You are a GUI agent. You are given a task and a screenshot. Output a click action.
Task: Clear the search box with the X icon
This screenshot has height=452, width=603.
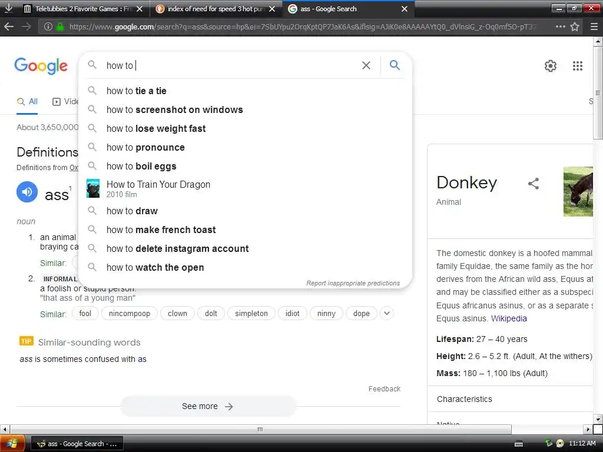[366, 65]
